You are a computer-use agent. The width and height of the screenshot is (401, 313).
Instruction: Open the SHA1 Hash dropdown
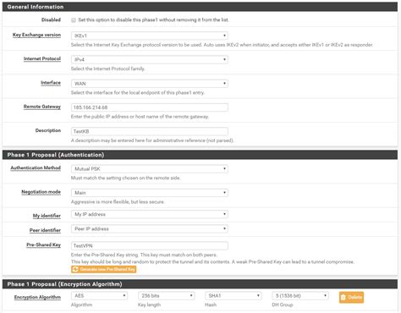pyautogui.click(x=233, y=295)
